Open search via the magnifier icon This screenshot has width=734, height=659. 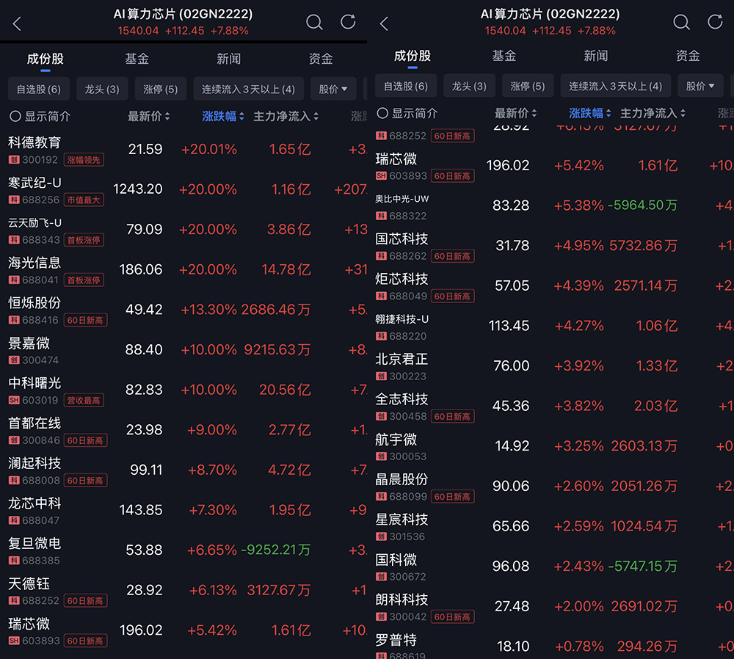(315, 22)
